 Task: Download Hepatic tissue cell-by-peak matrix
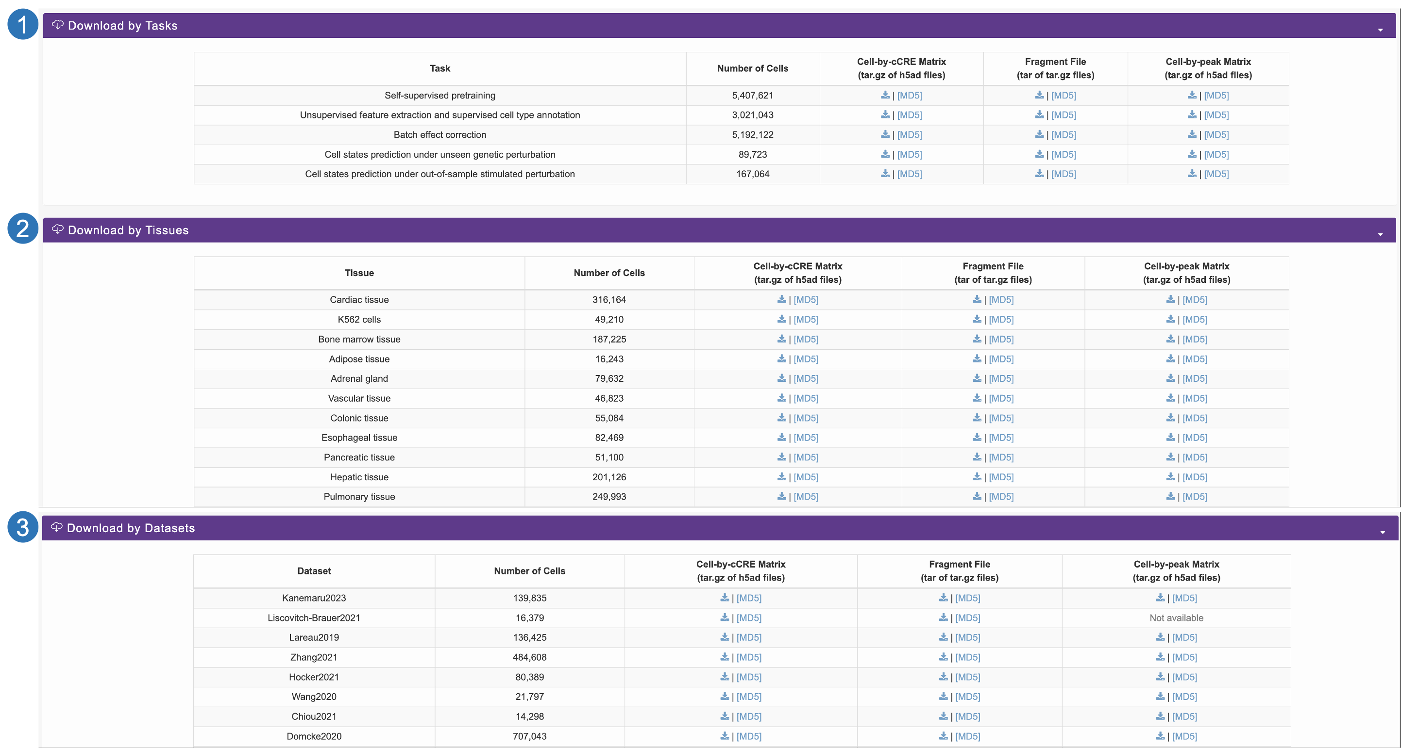1170,477
